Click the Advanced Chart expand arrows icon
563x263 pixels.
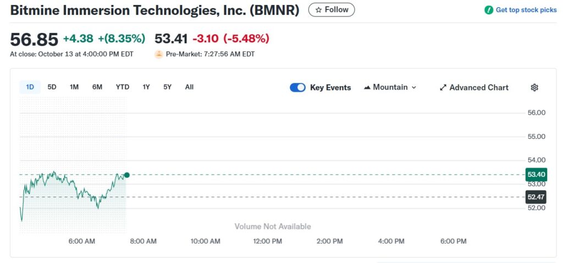click(444, 87)
